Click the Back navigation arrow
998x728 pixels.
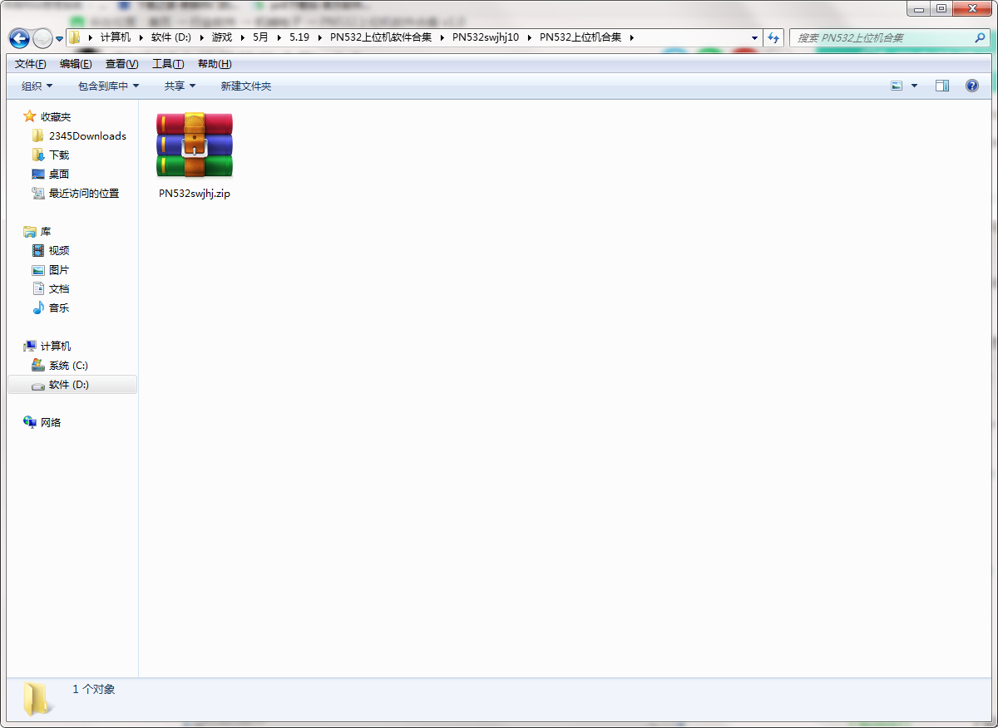[x=19, y=38]
